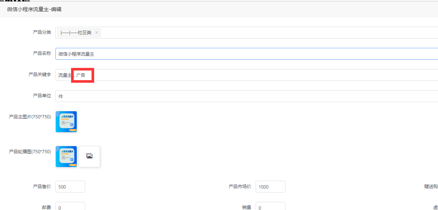Click the 产品售价 label
Image resolution: width=438 pixels, height=210 pixels.
click(x=42, y=186)
